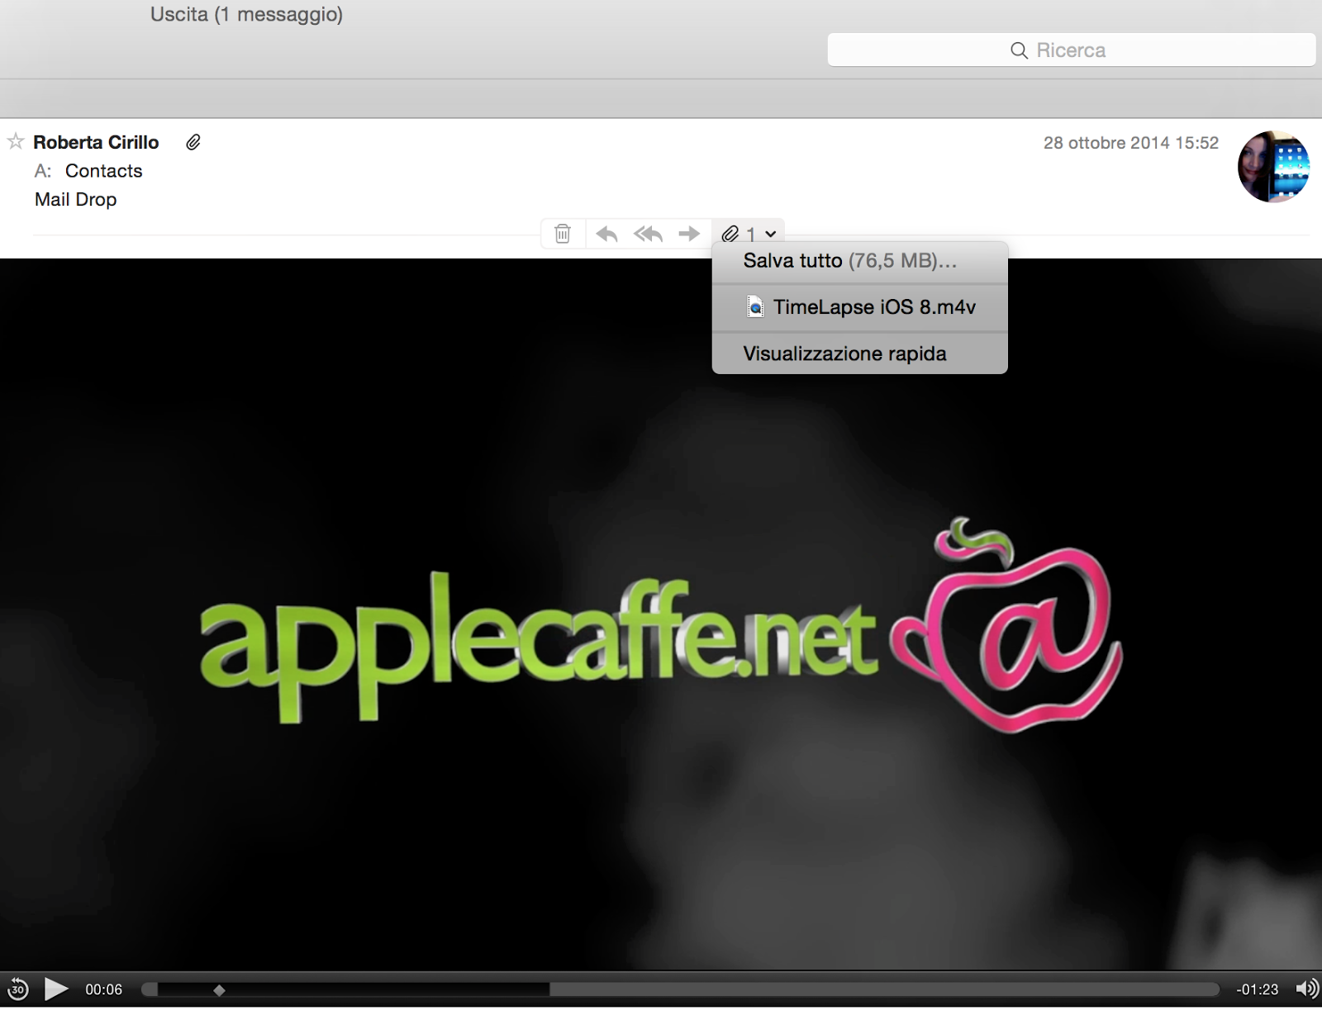Click the magnifying glass search icon

1019,50
